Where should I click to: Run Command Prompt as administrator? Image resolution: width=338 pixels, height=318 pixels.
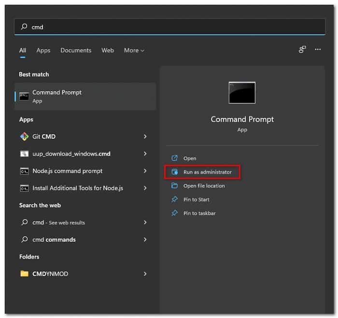click(x=207, y=172)
